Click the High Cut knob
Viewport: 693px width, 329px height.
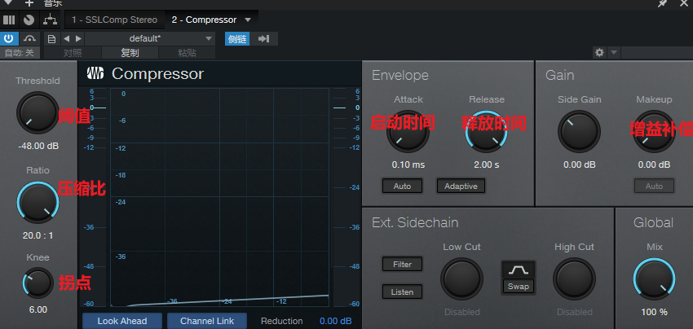click(575, 279)
